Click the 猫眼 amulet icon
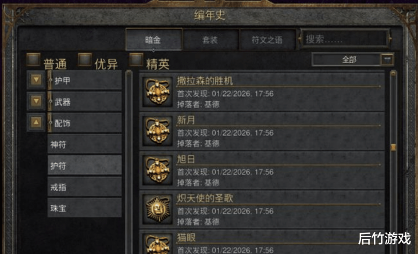The image size is (418, 254). click(x=158, y=244)
